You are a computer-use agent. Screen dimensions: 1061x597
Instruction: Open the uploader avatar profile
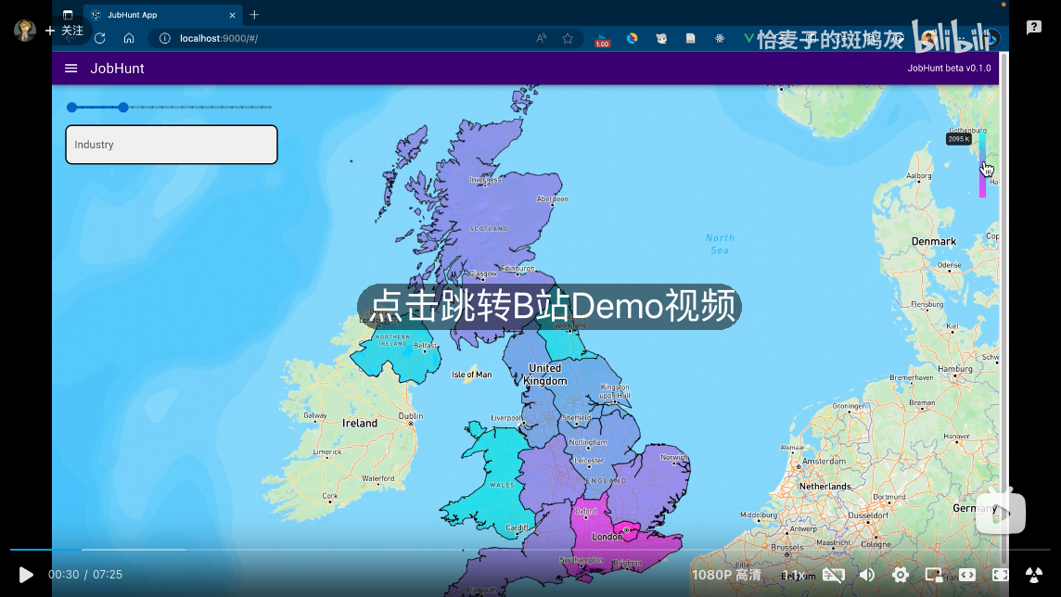[25, 31]
